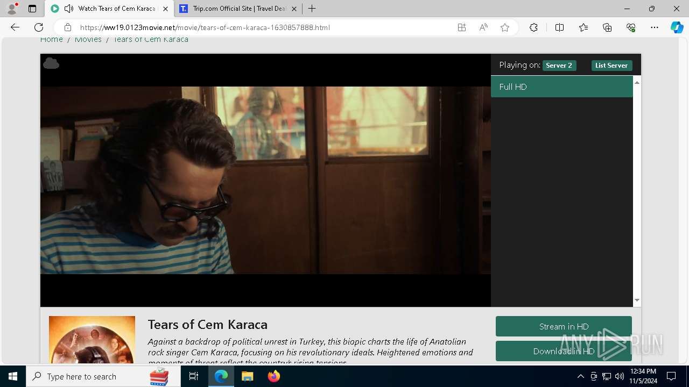Open Tears of Cem Karaca breadcrumb link
689x387 pixels.
[x=151, y=39]
